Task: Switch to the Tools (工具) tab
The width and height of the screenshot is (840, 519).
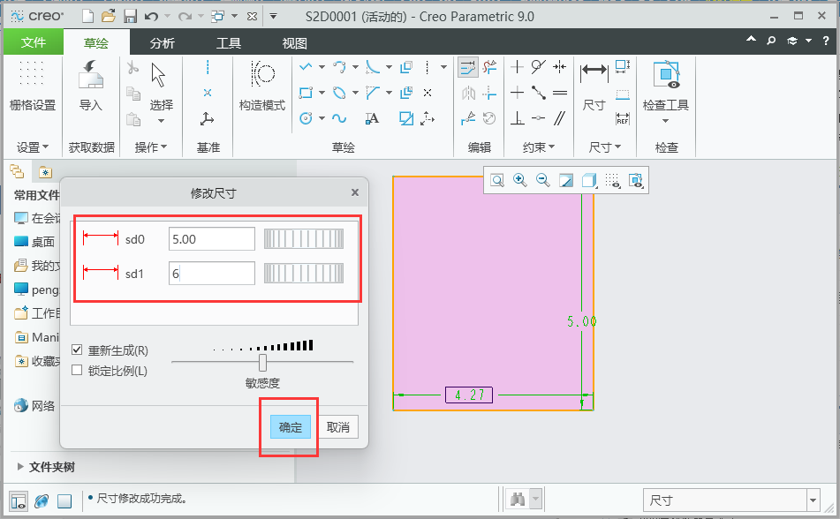Action: pos(228,43)
